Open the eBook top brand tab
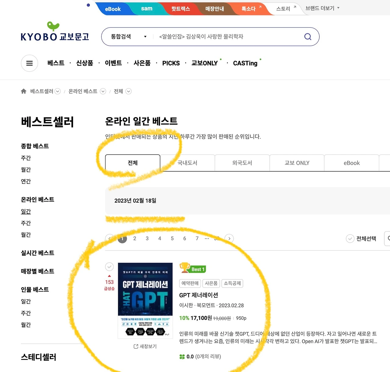 113,9
